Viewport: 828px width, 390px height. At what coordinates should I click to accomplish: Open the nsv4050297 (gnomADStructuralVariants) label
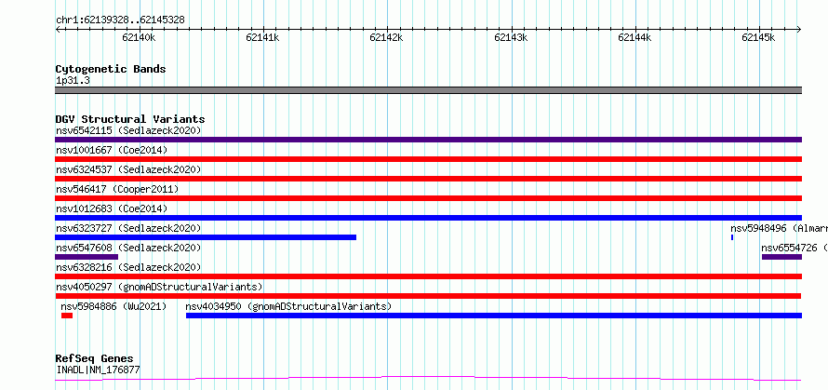(x=159, y=287)
